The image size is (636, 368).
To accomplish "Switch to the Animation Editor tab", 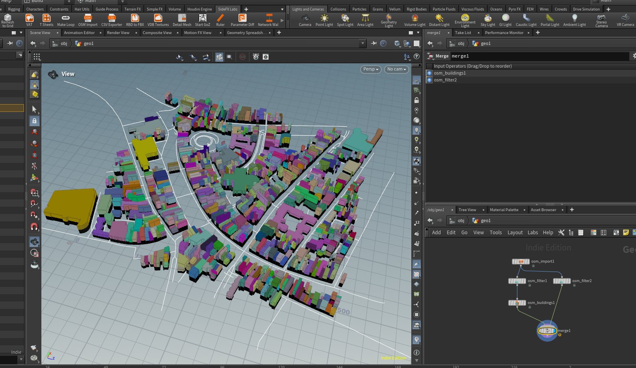I will tap(79, 33).
